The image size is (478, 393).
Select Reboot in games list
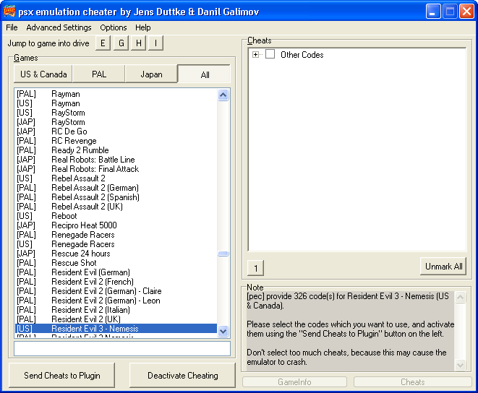116,216
